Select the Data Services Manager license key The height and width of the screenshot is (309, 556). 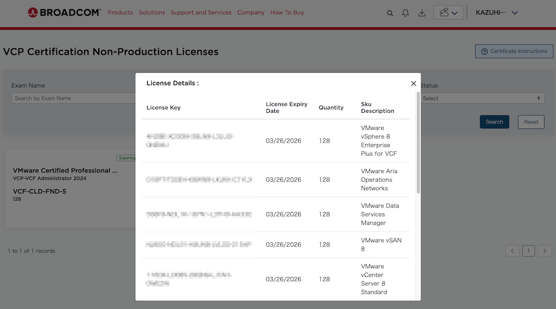[x=199, y=214]
